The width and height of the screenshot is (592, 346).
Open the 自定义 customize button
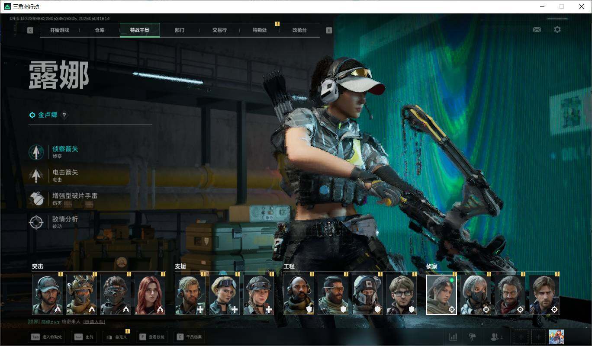[x=116, y=337]
